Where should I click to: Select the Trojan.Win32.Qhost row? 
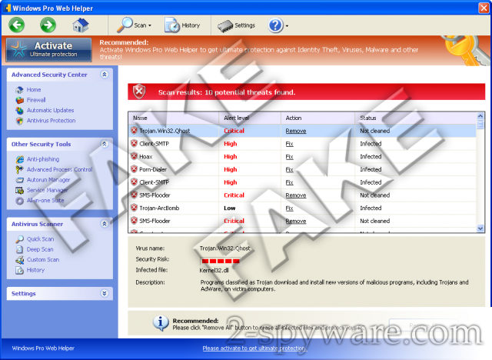302,131
